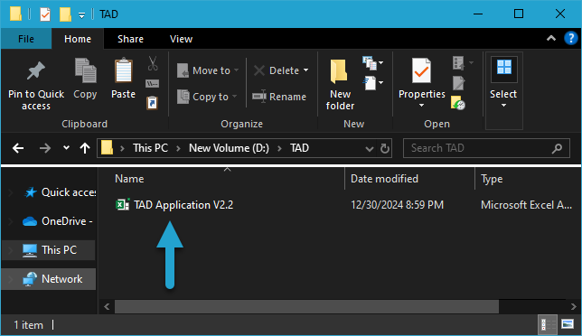The width and height of the screenshot is (582, 336).
Task: Switch to the Share tab
Action: (x=130, y=39)
